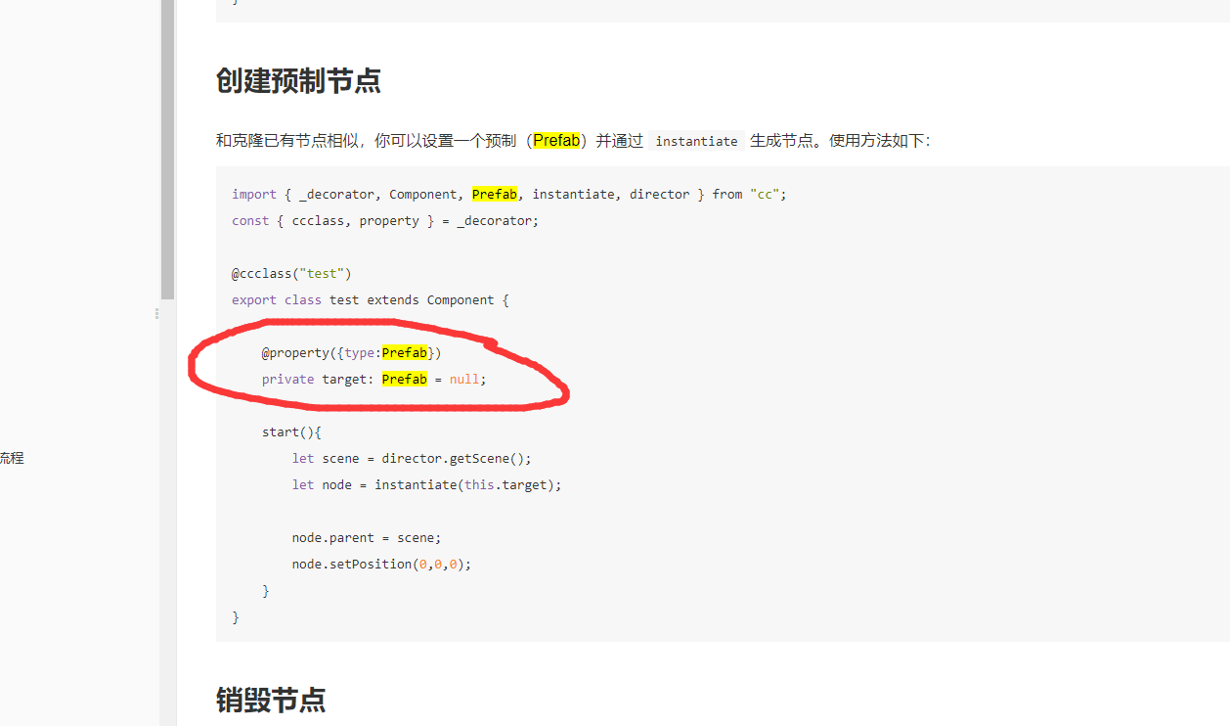The width and height of the screenshot is (1230, 726).
Task: Click the start(){ method declaration line
Action: point(291,431)
